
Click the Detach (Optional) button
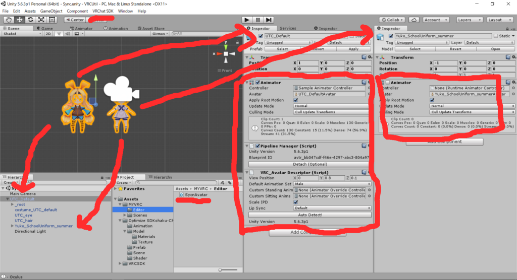click(x=310, y=164)
